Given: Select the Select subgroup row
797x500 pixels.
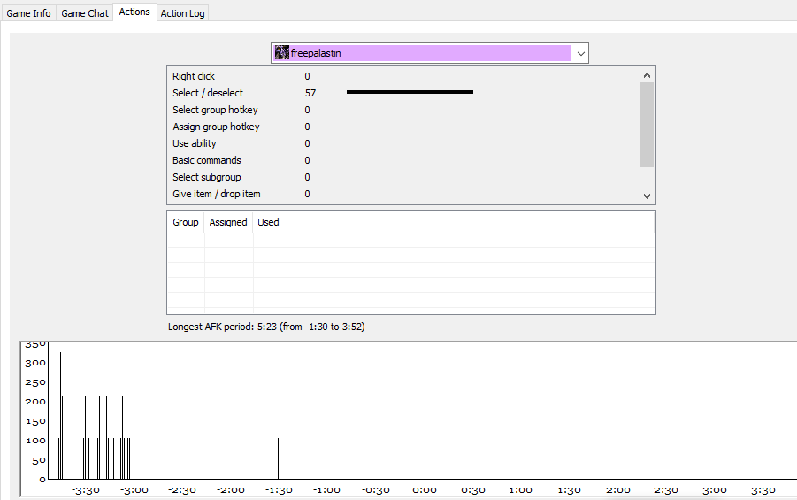Looking at the screenshot, I should pyautogui.click(x=404, y=177).
